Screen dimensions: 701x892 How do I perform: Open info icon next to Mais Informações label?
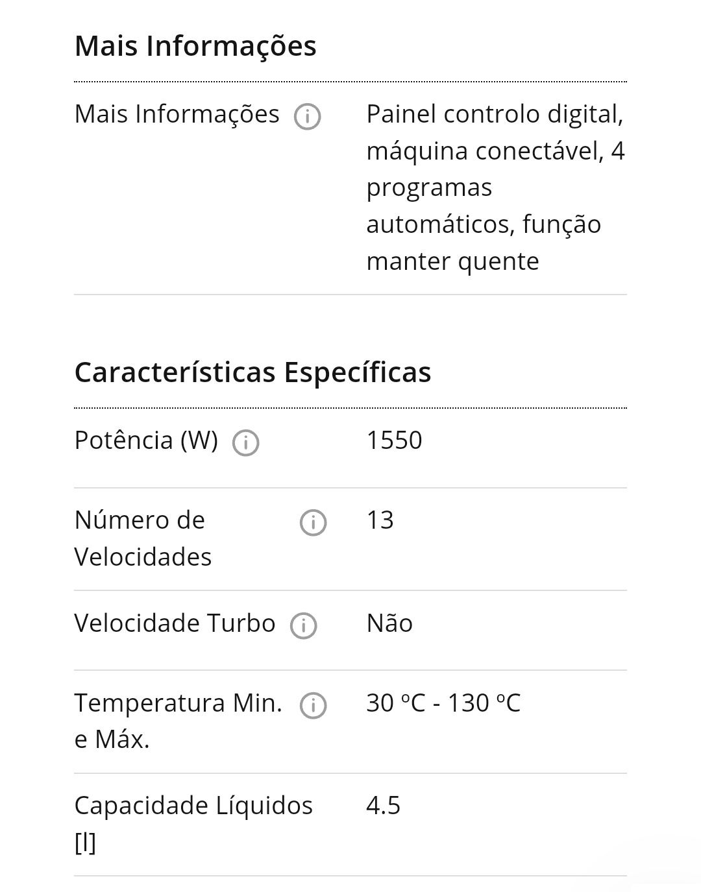(x=307, y=117)
